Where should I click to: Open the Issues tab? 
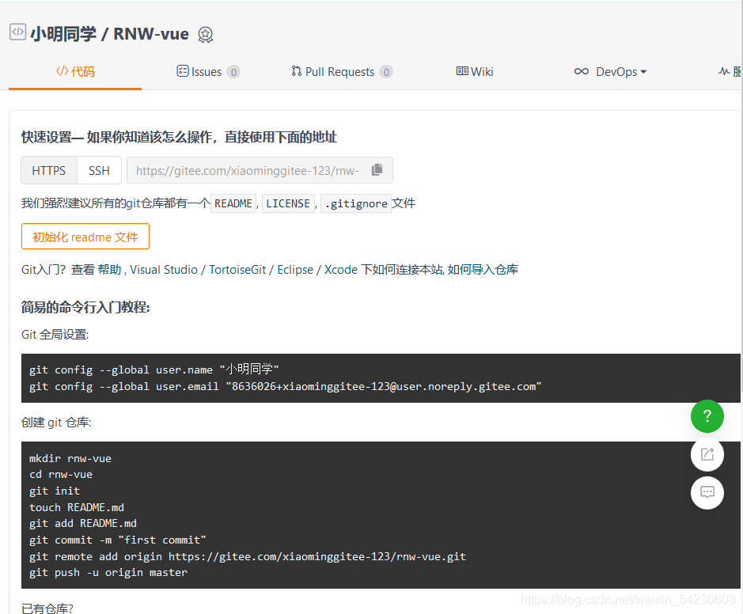208,71
